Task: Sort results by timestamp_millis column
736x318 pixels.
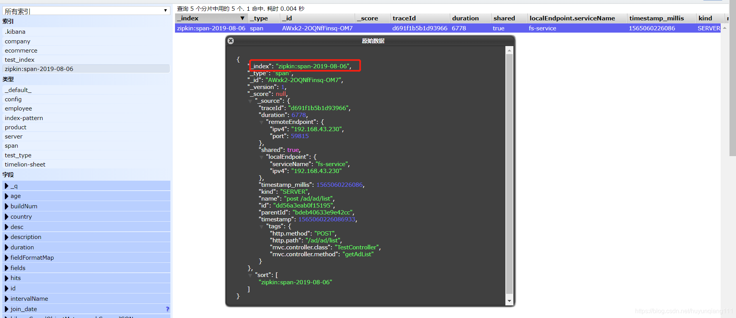Action: point(662,18)
